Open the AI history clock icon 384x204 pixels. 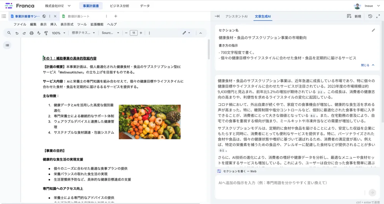point(370,16)
